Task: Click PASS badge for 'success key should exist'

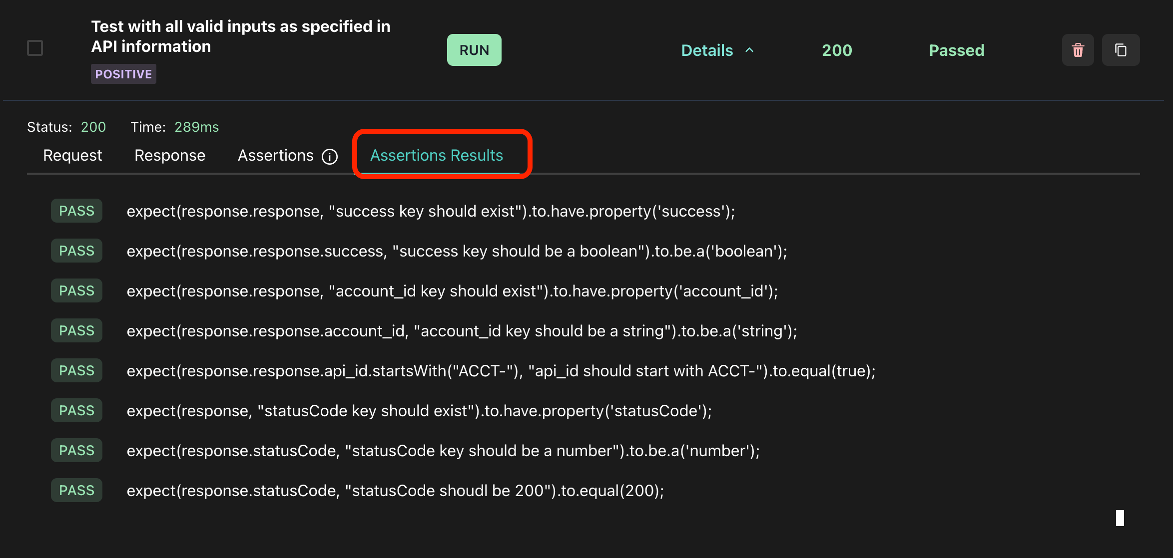Action: [76, 211]
